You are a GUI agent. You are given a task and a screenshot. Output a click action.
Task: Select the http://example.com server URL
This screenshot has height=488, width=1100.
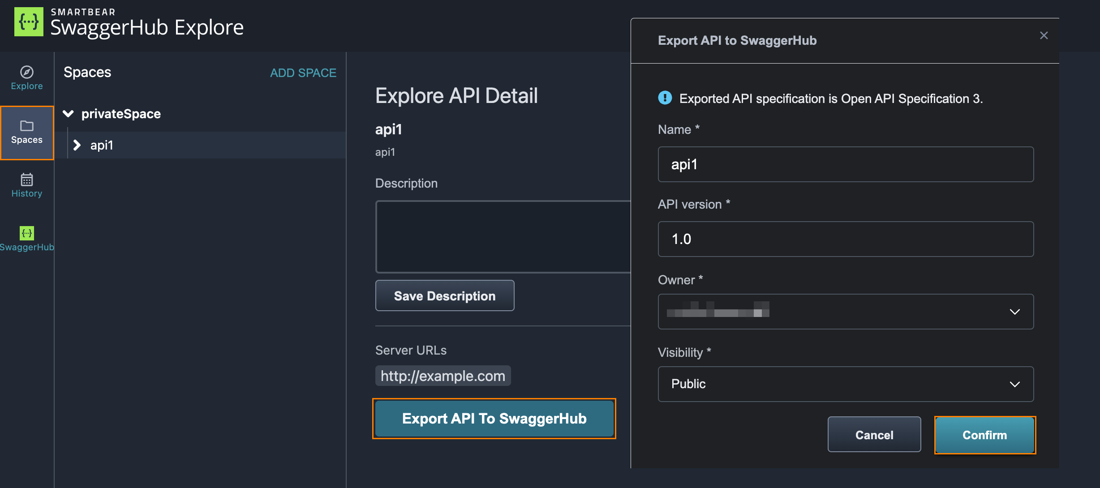(443, 376)
